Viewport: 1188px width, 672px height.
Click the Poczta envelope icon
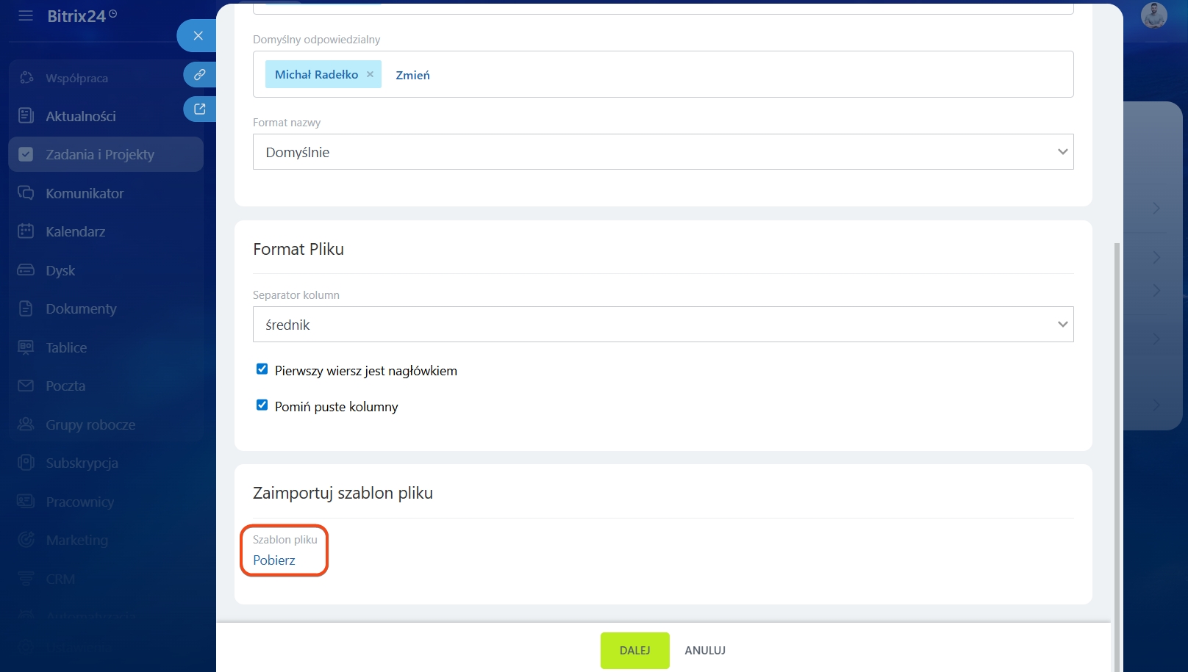click(x=26, y=386)
